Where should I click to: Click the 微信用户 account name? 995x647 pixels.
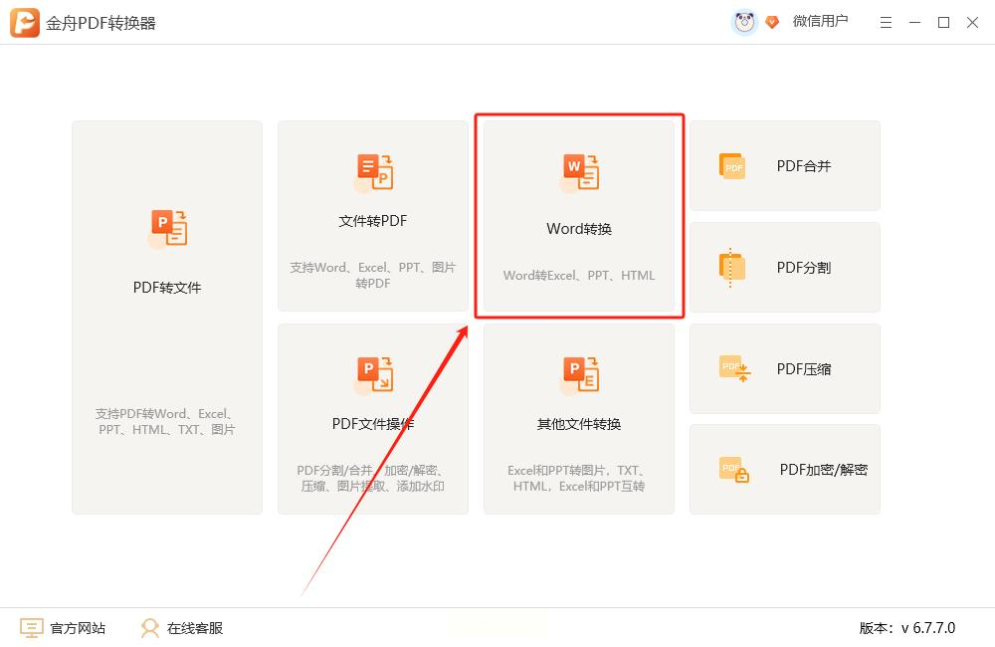click(x=821, y=21)
